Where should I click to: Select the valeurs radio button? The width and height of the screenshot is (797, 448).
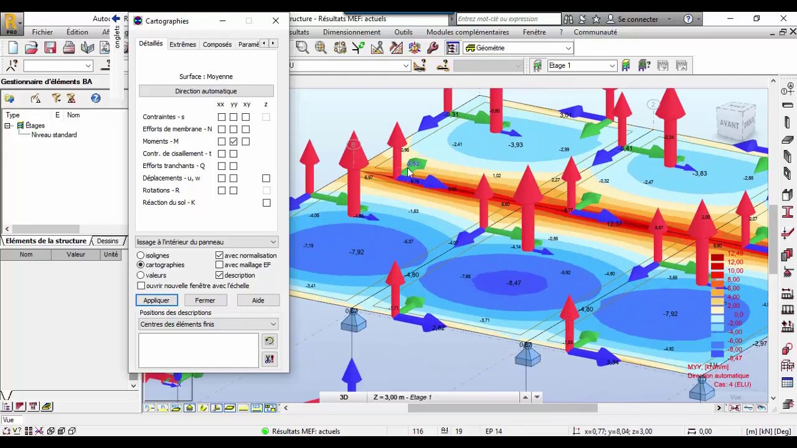(x=141, y=275)
